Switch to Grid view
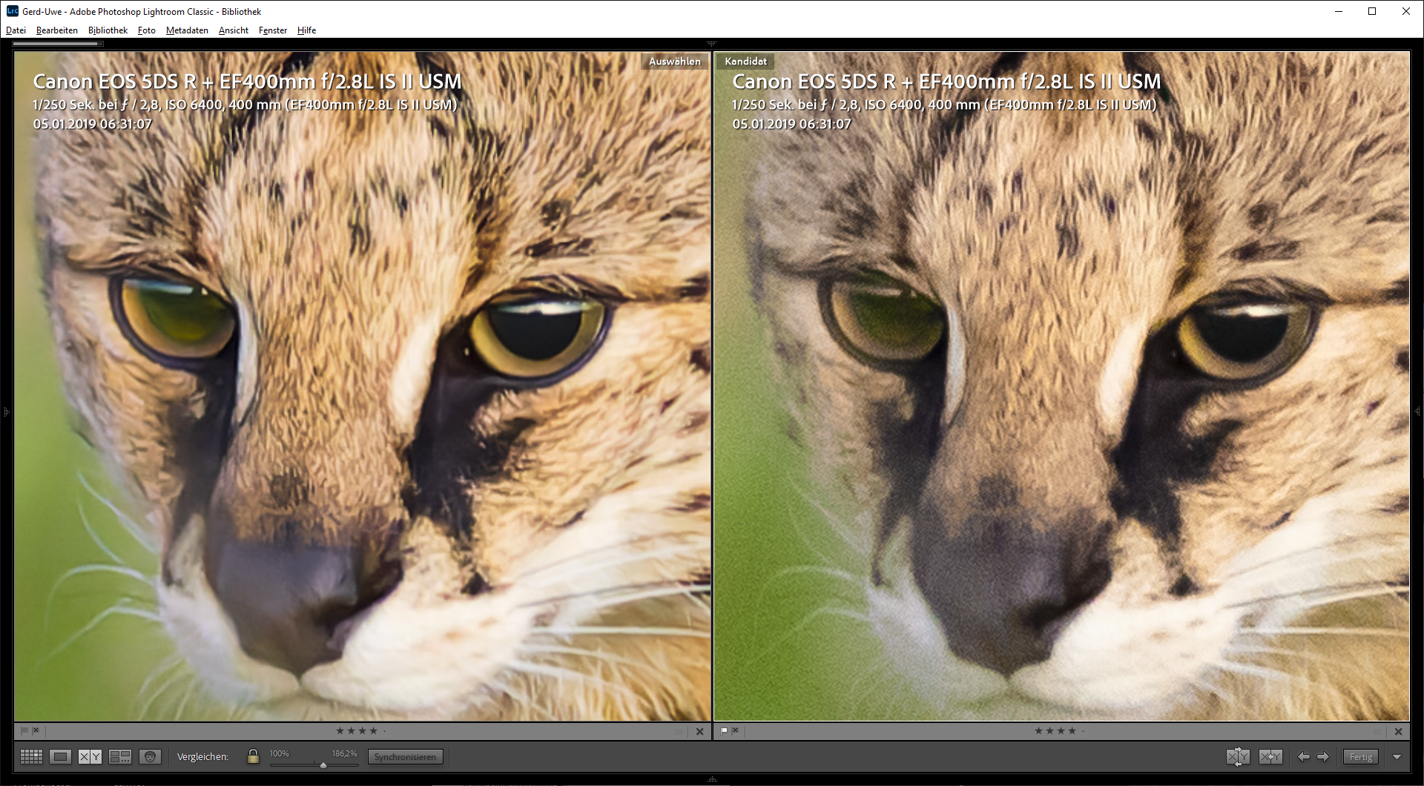This screenshot has width=1424, height=786. pos(31,756)
